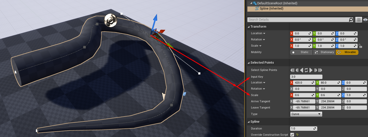
Task: Collapse the Spline section
Action: point(249,122)
